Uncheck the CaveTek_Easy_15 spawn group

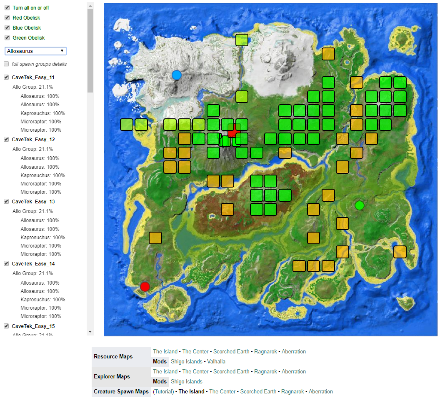click(x=6, y=326)
